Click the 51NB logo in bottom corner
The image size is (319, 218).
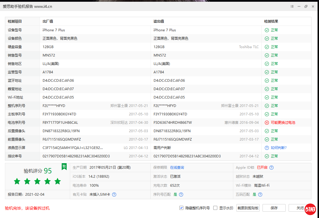pos(310,209)
